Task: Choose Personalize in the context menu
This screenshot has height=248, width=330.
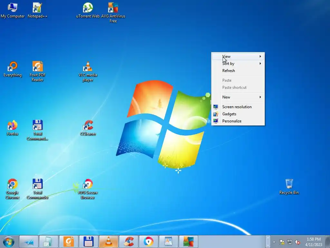Action: [238, 121]
